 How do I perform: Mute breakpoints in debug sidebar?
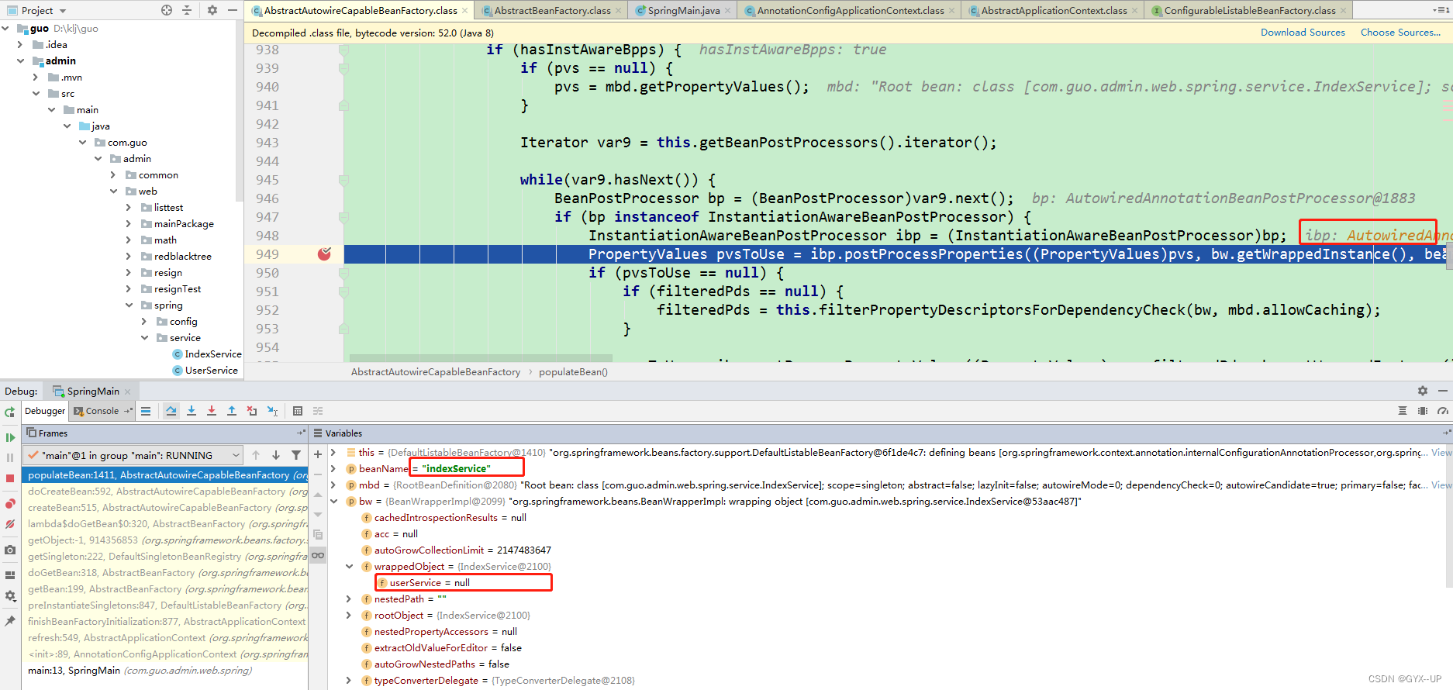[x=10, y=524]
